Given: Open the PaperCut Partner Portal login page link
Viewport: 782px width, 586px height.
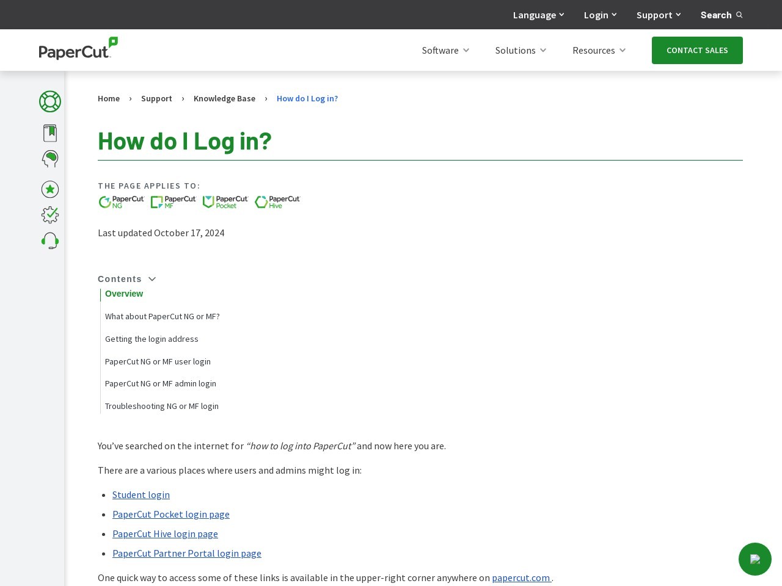Looking at the screenshot, I should (187, 553).
